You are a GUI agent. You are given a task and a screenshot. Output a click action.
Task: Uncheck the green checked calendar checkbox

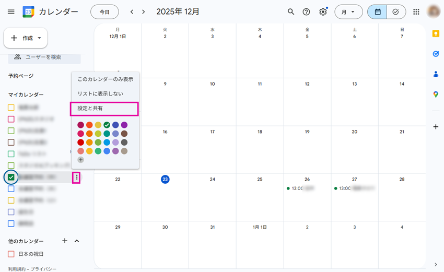[x=11, y=178]
